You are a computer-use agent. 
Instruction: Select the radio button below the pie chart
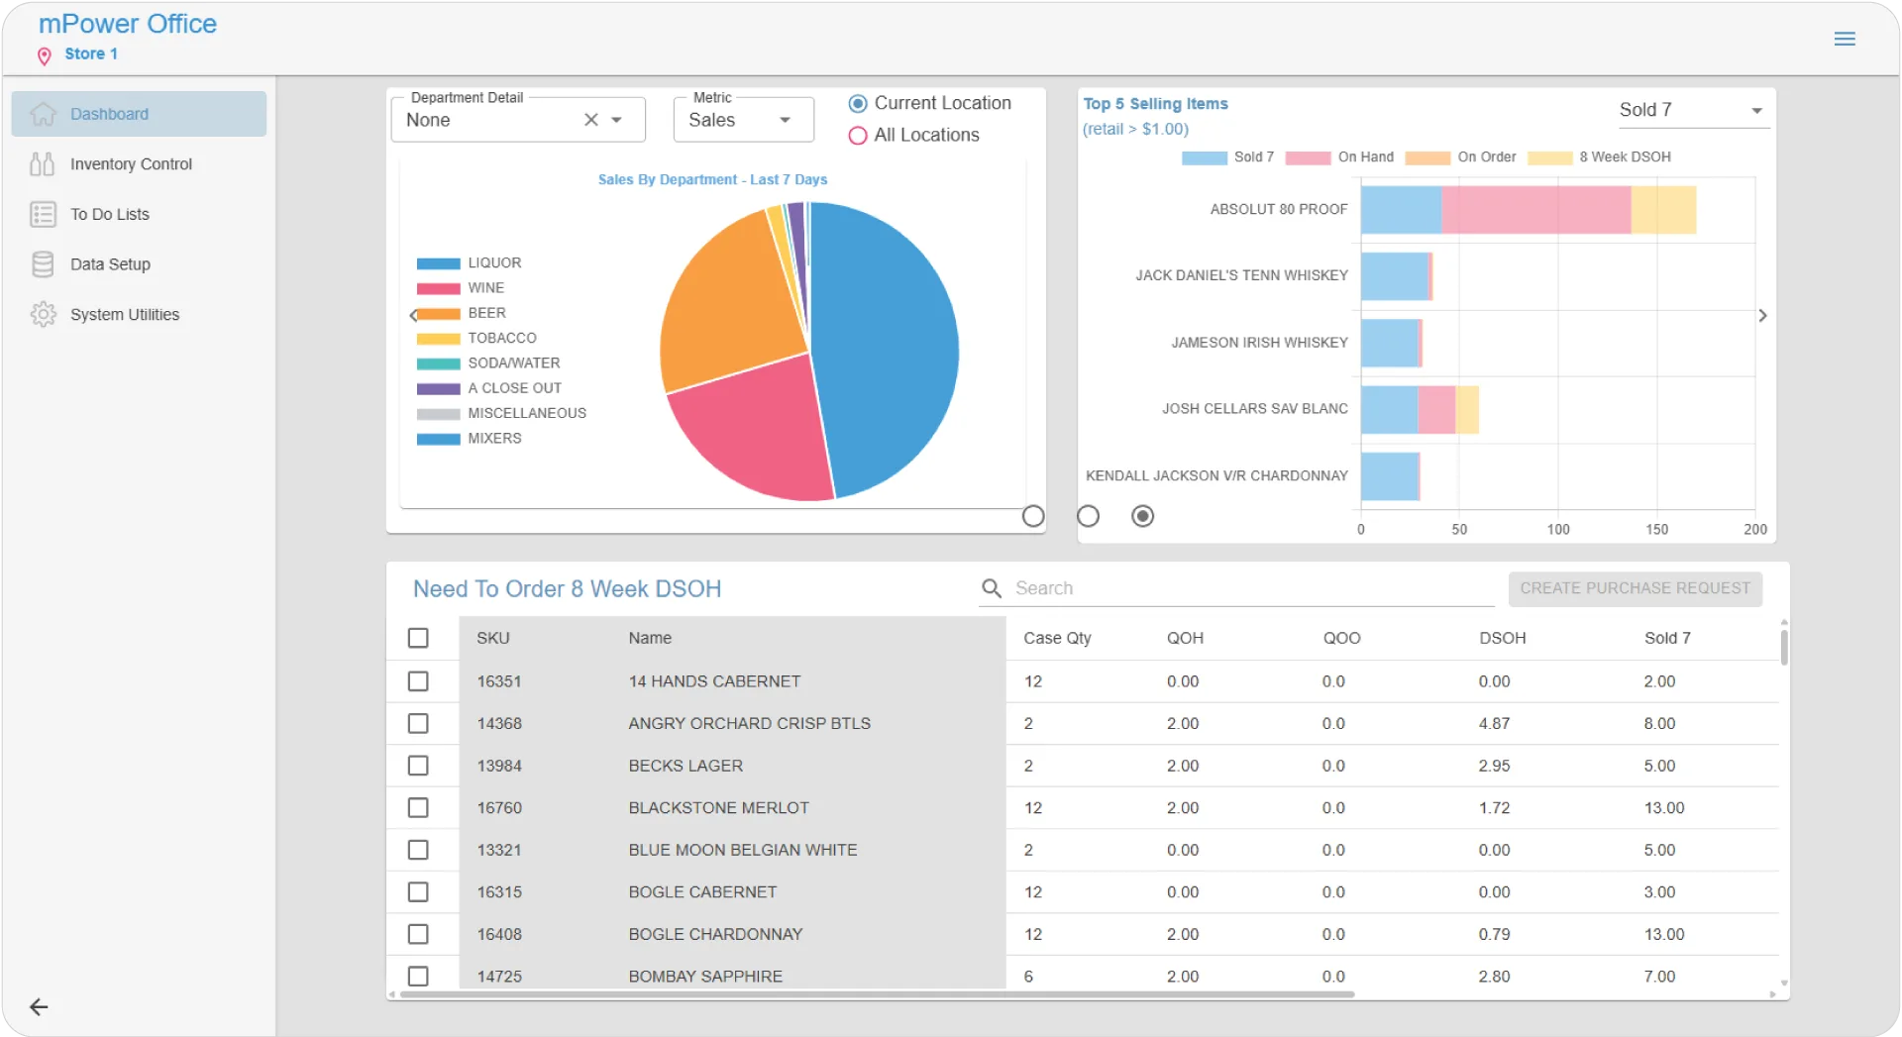[x=1033, y=516]
